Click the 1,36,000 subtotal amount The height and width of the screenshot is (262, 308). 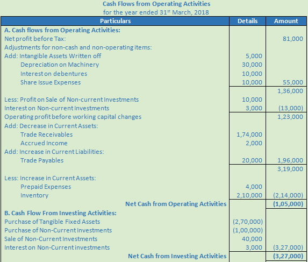coord(290,91)
